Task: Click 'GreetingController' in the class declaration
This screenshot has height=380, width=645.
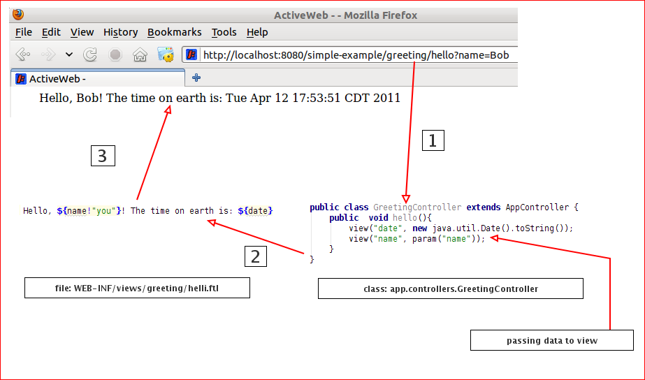Action: 417,207
